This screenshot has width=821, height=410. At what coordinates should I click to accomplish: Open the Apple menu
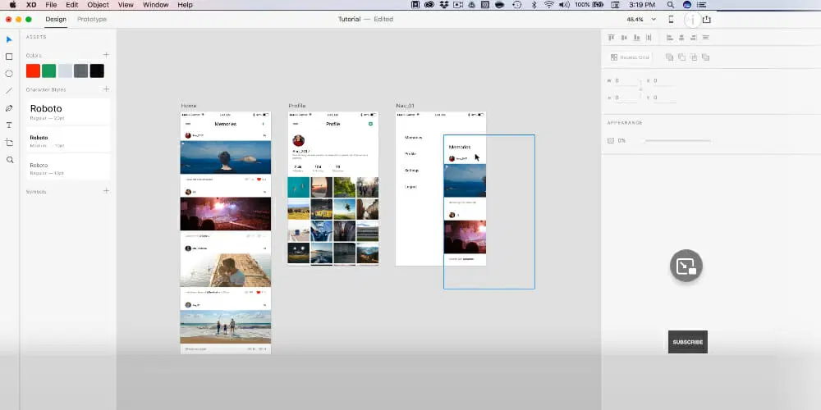pyautogui.click(x=12, y=5)
